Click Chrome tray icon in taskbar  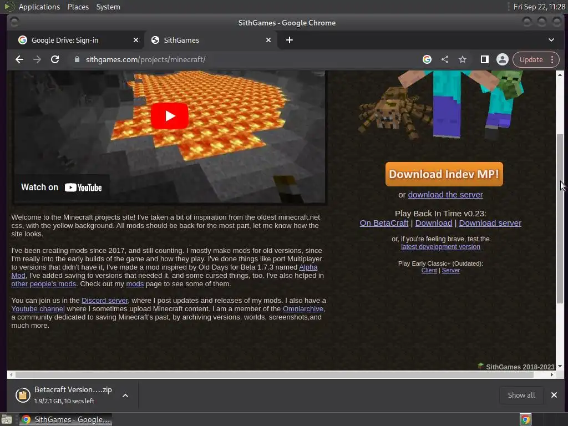(525, 419)
